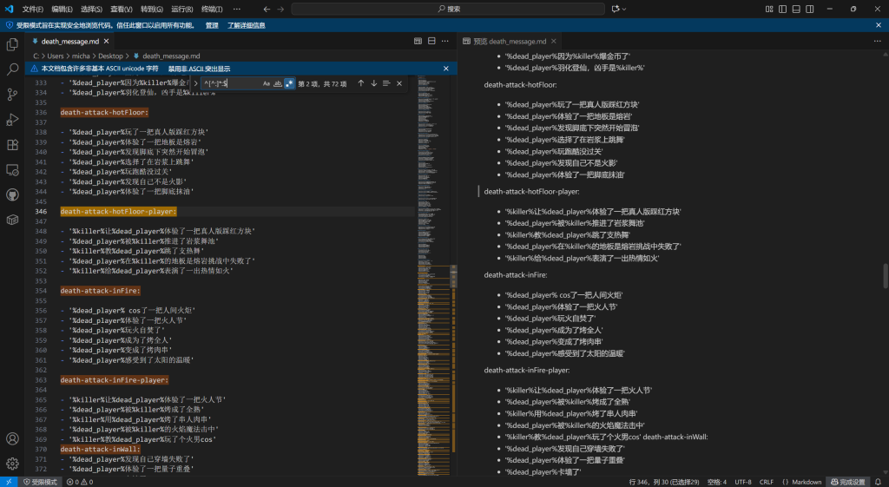Disable regular expression search in find widget

click(289, 83)
